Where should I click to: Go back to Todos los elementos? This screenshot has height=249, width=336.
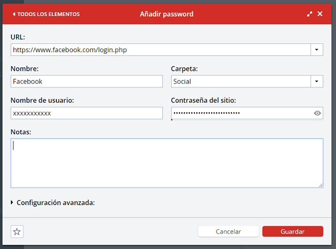[46, 14]
